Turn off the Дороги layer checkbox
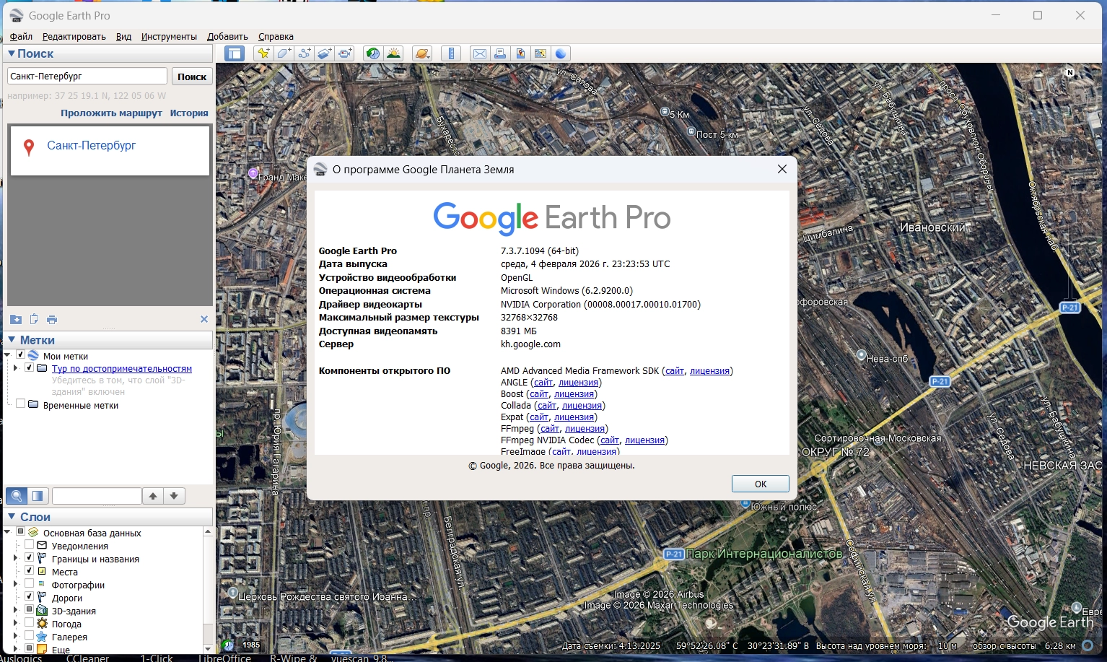 pyautogui.click(x=29, y=598)
